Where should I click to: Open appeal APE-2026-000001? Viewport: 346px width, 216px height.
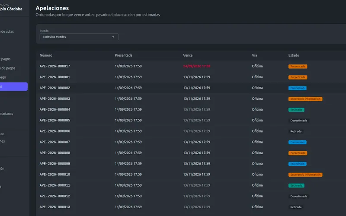[x=55, y=77]
